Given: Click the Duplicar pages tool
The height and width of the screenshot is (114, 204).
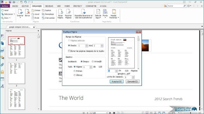Looking at the screenshot, I should tap(46, 10).
